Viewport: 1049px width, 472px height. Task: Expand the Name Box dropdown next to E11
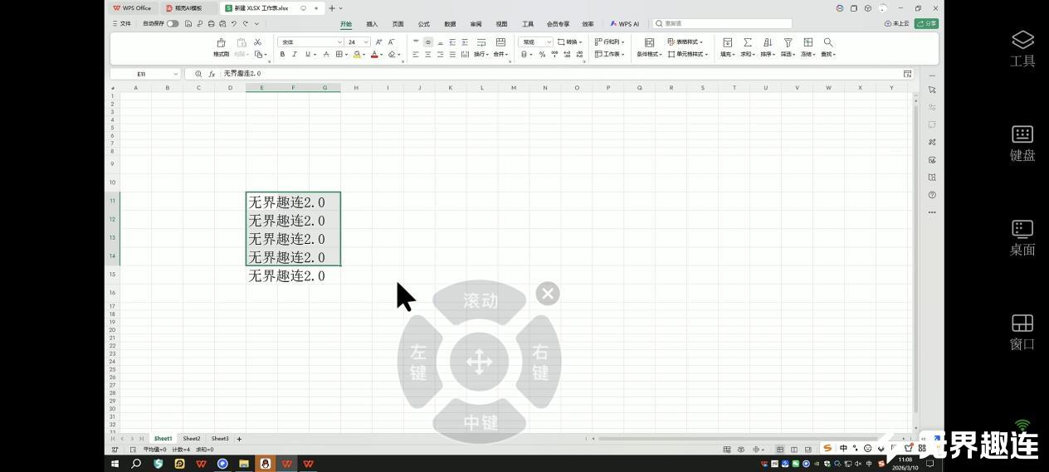[x=176, y=74]
